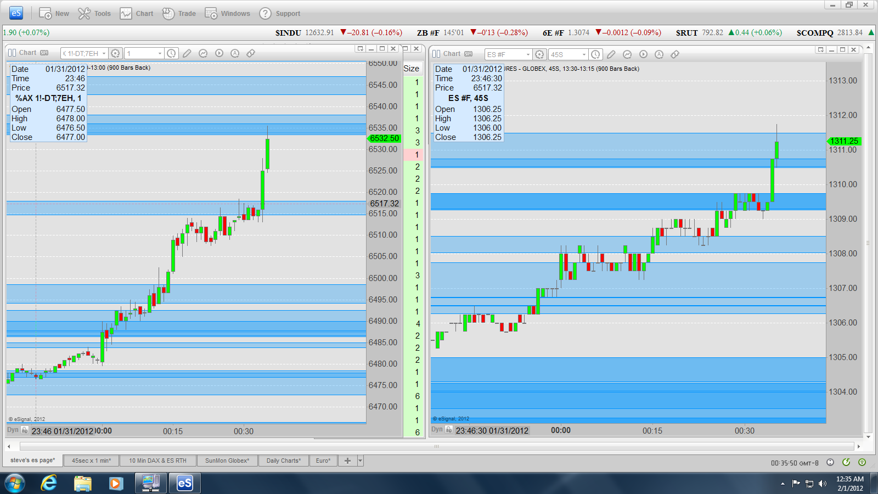Toggle Dyn scaling in DAX chart time axis
The height and width of the screenshot is (494, 878).
pos(13,430)
